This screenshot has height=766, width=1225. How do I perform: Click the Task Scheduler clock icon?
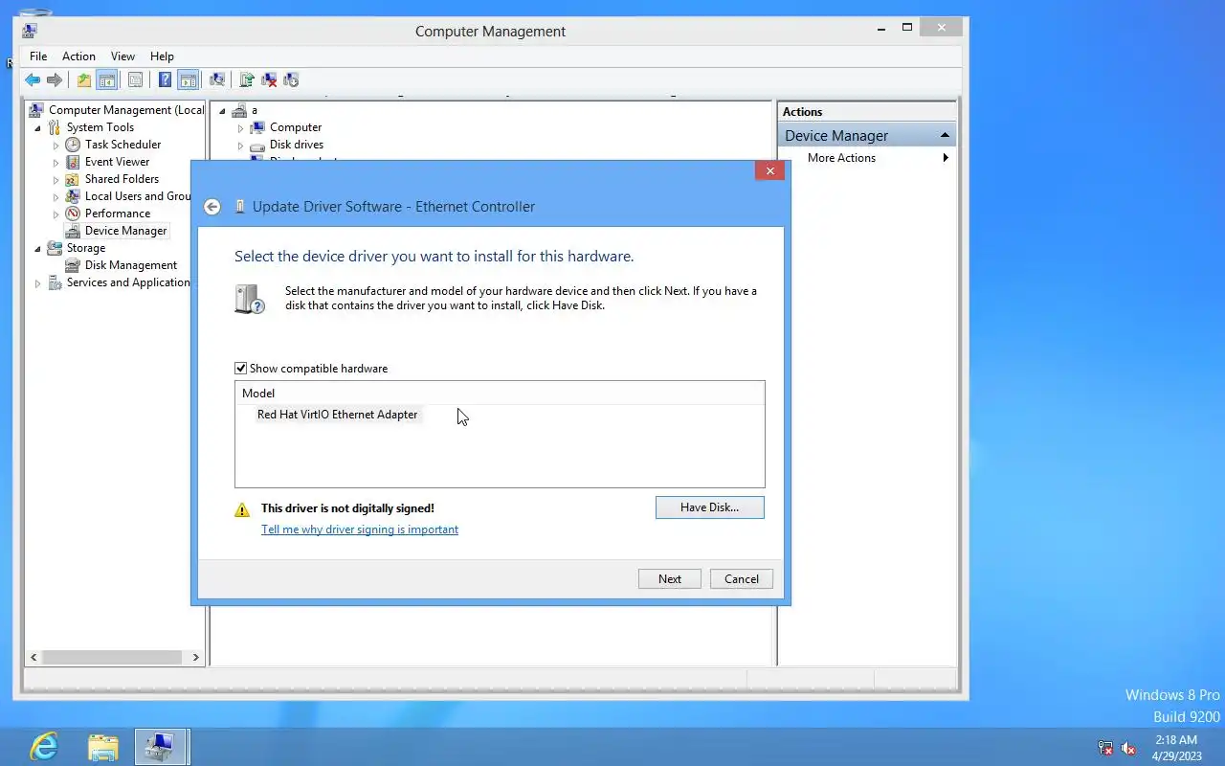pyautogui.click(x=73, y=145)
